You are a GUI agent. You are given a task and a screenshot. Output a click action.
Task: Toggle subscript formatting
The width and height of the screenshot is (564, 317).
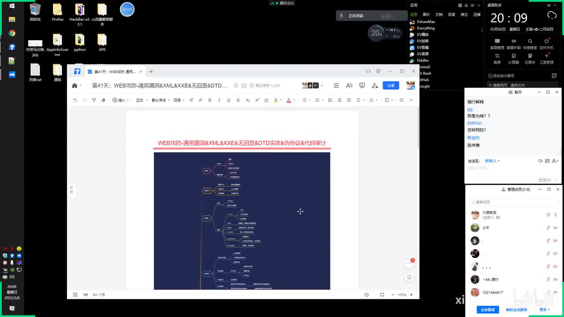point(248,100)
